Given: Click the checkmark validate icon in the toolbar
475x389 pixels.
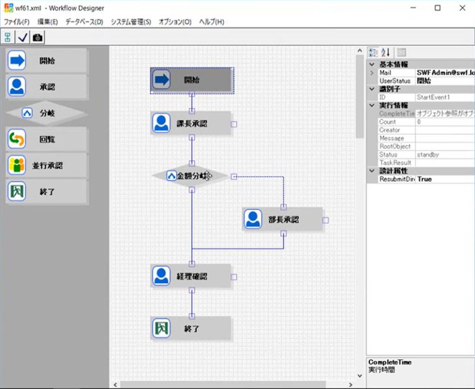Looking at the screenshot, I should click(x=23, y=37).
